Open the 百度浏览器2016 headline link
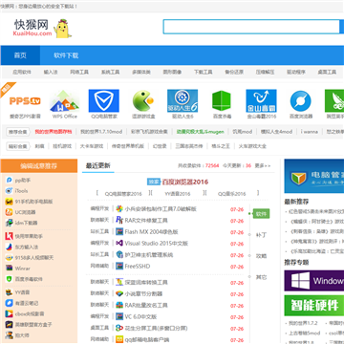 tap(185, 183)
